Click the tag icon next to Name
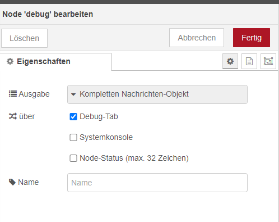 [x=12, y=182]
